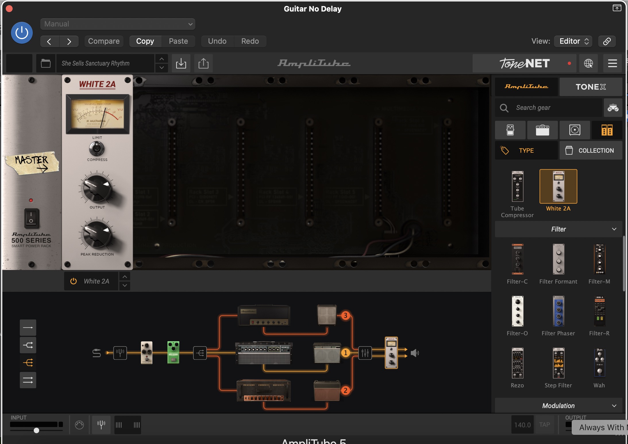The image size is (628, 444).
Task: Click the Paste button
Action: coord(178,41)
